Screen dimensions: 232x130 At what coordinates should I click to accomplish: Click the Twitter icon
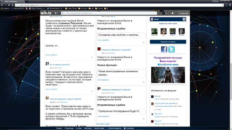(171, 49)
